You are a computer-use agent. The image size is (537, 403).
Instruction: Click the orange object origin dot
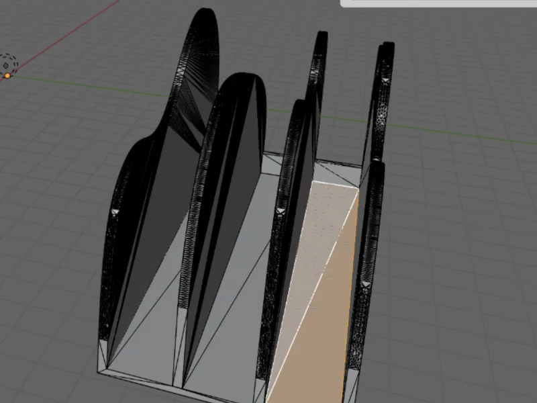[7, 76]
